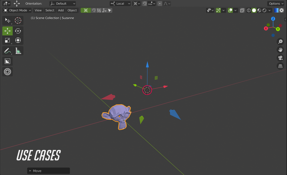Open the Add menu
Screen dimensions: 287x175
(61, 11)
